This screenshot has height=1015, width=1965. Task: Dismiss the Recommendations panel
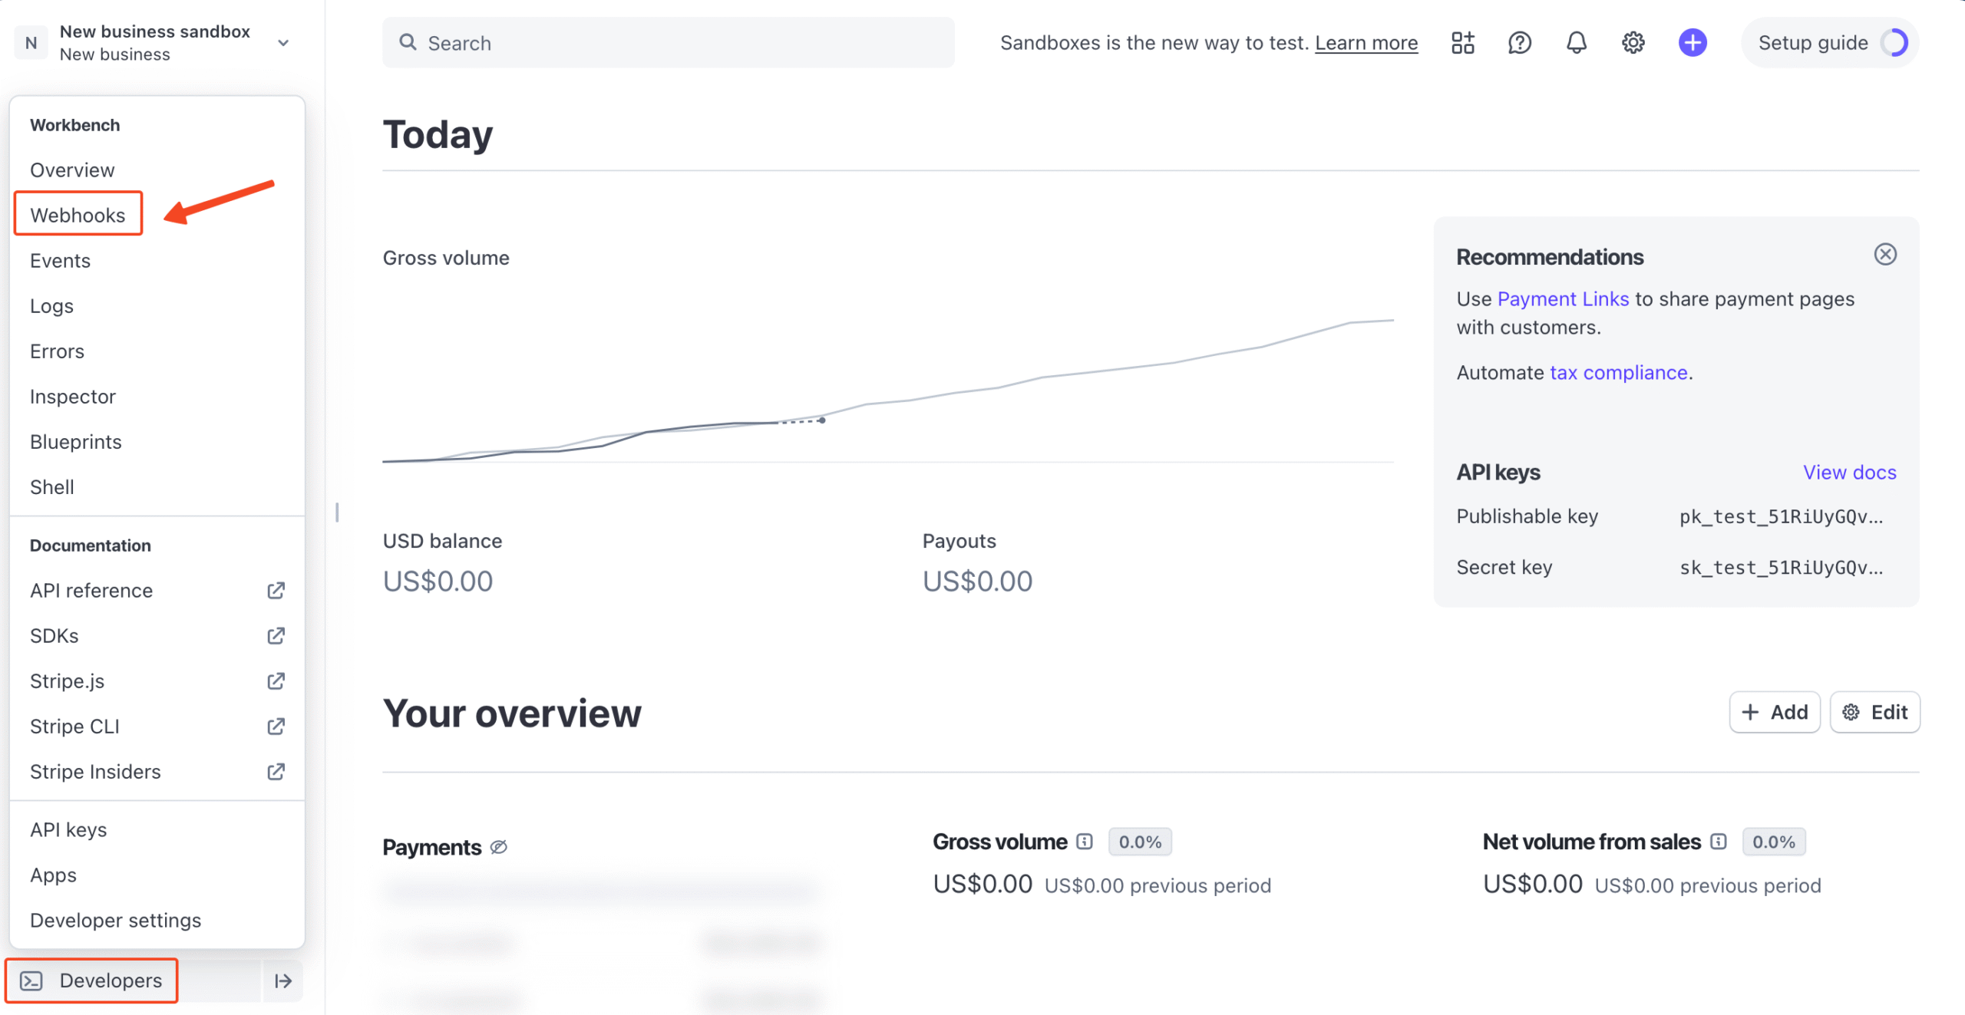pos(1886,254)
